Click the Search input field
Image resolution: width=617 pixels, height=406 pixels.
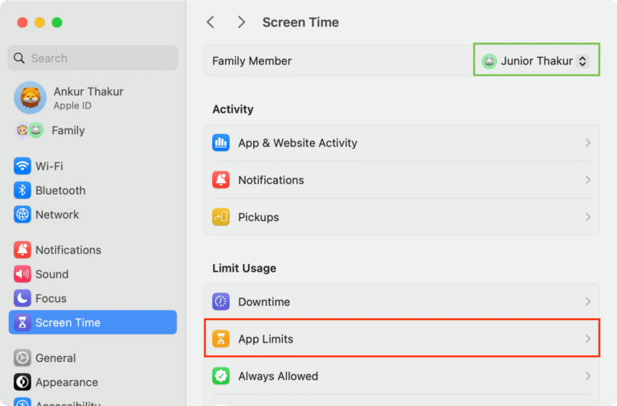pos(93,58)
